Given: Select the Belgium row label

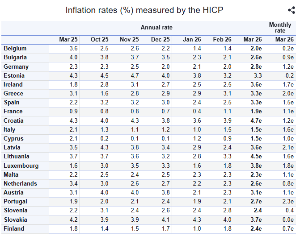Looking at the screenshot, I should [15, 49].
